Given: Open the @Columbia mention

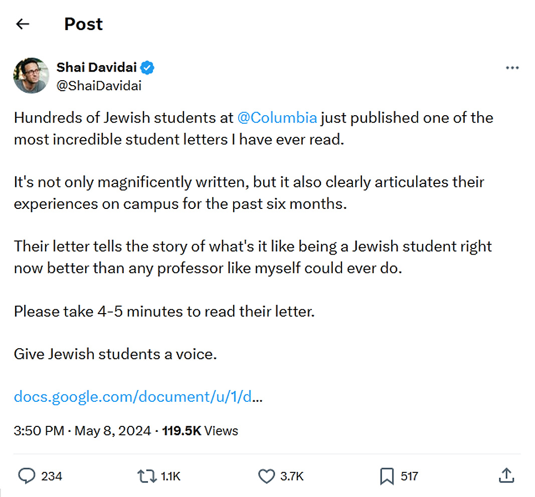Looking at the screenshot, I should (277, 118).
